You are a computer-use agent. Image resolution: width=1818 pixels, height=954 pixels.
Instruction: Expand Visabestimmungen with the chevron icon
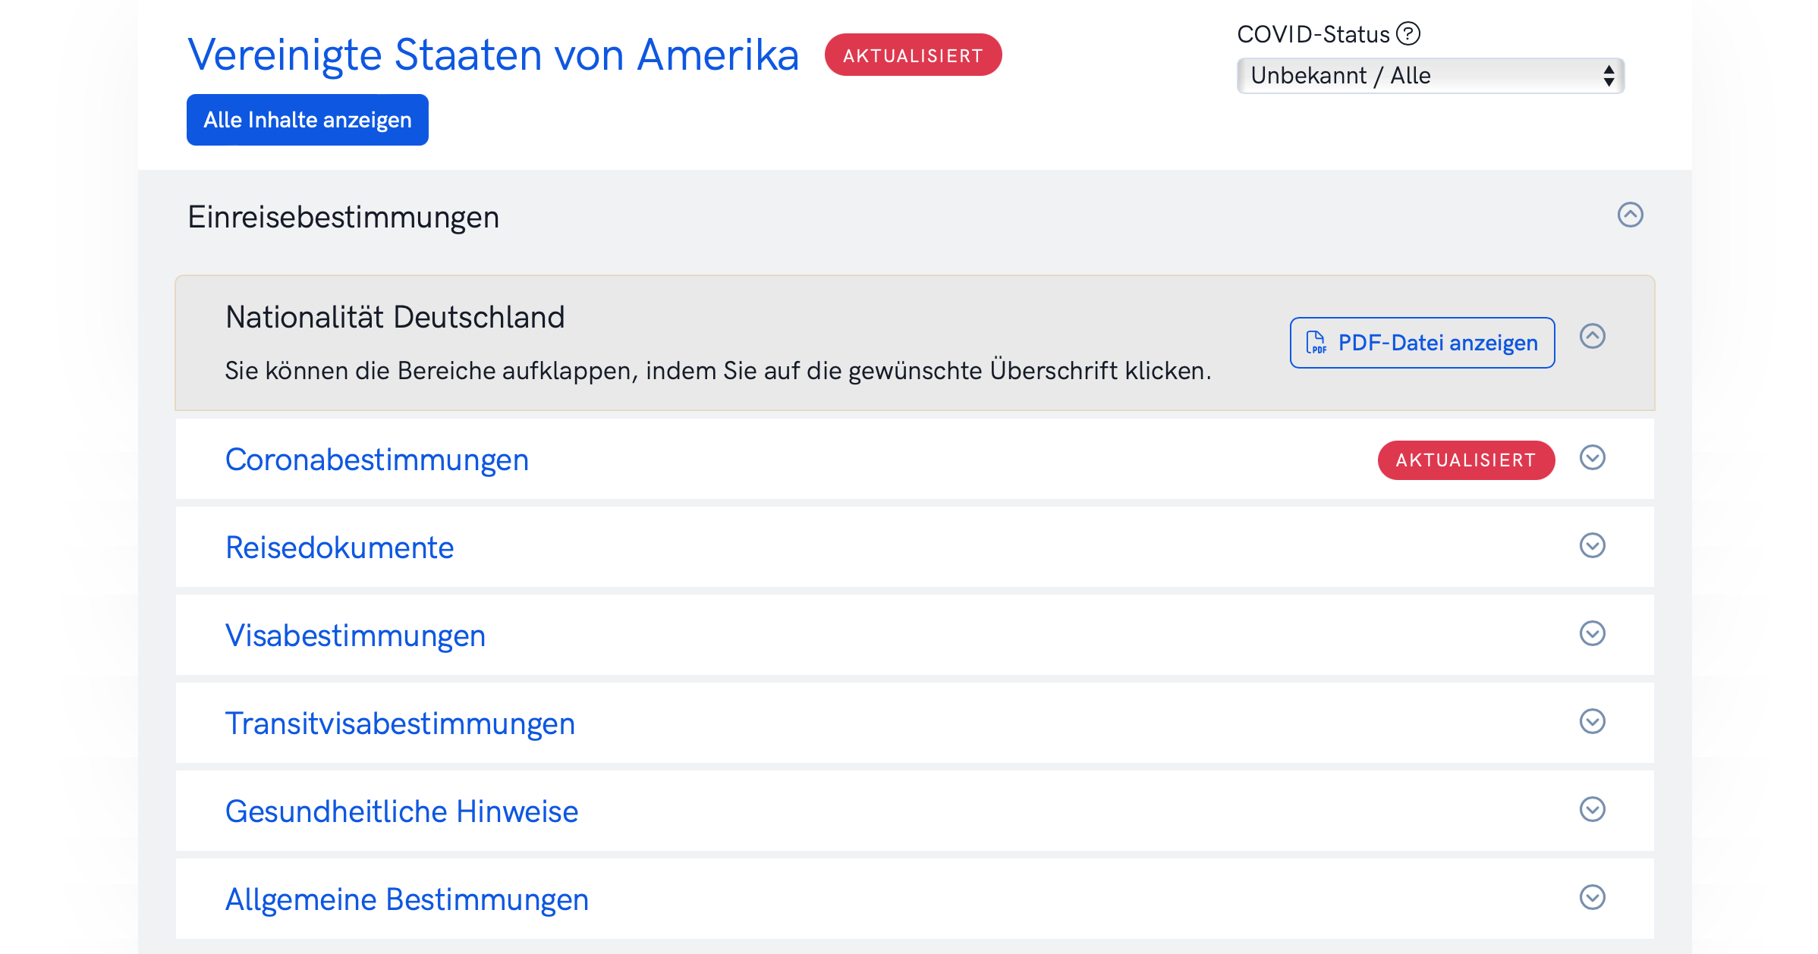tap(1592, 633)
